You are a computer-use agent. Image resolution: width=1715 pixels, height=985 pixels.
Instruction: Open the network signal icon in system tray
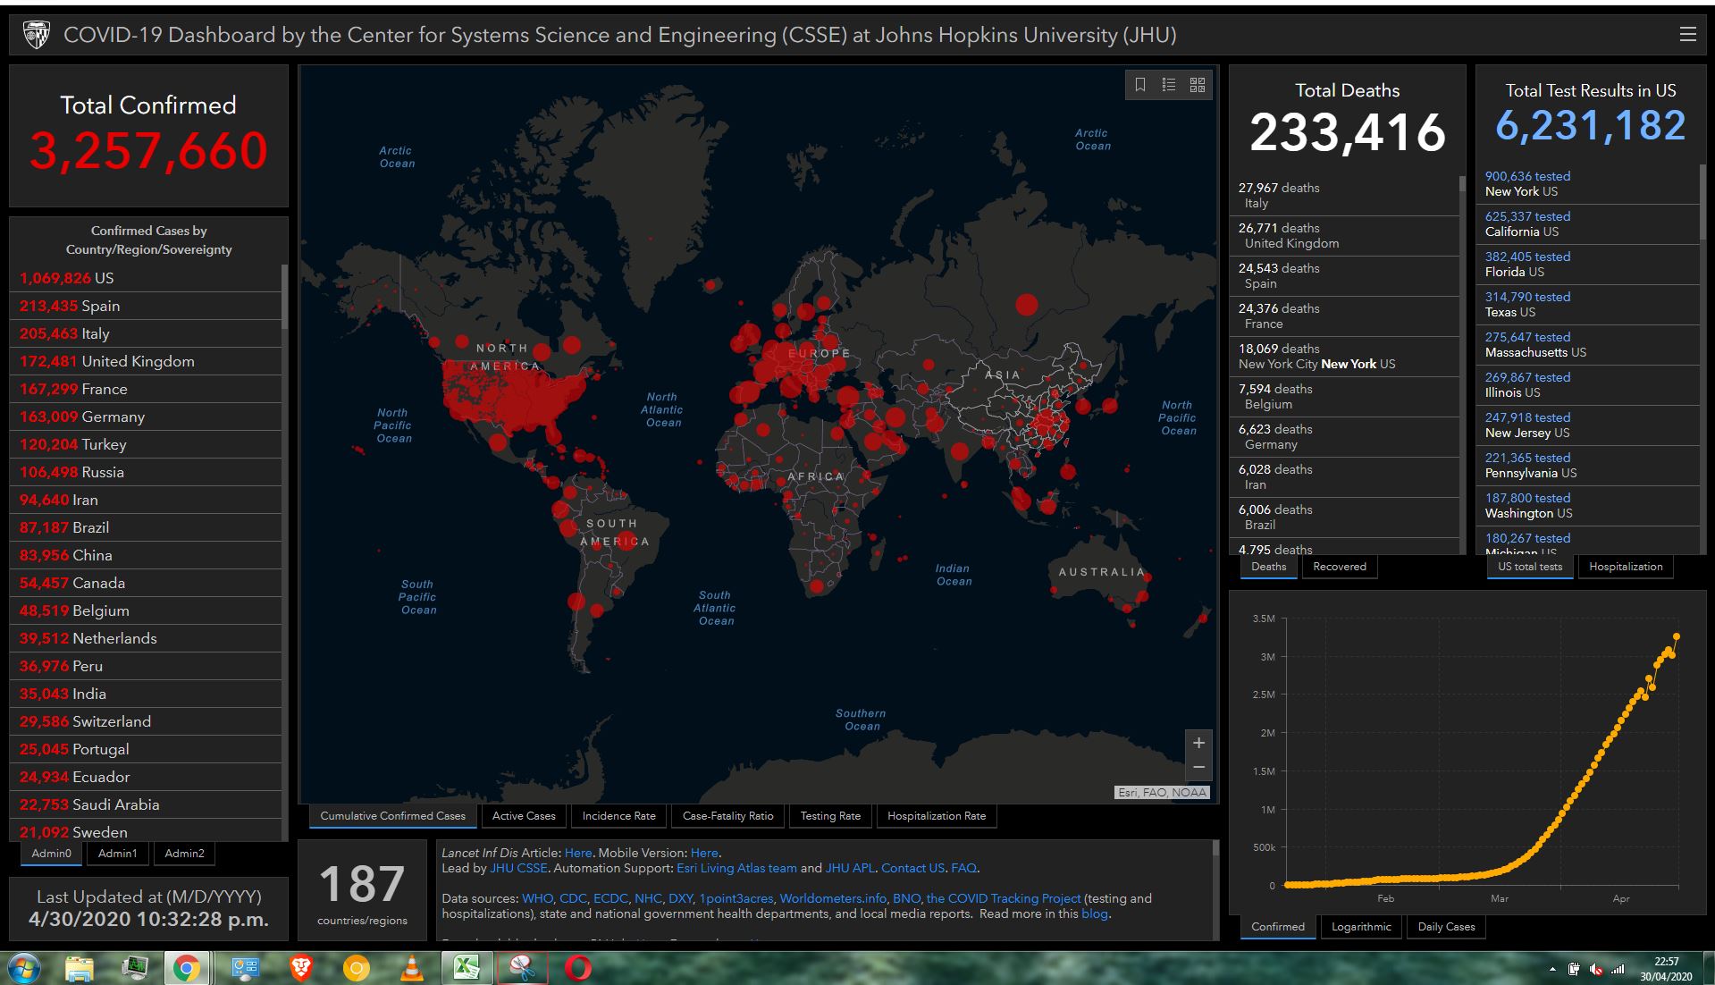point(1618,970)
